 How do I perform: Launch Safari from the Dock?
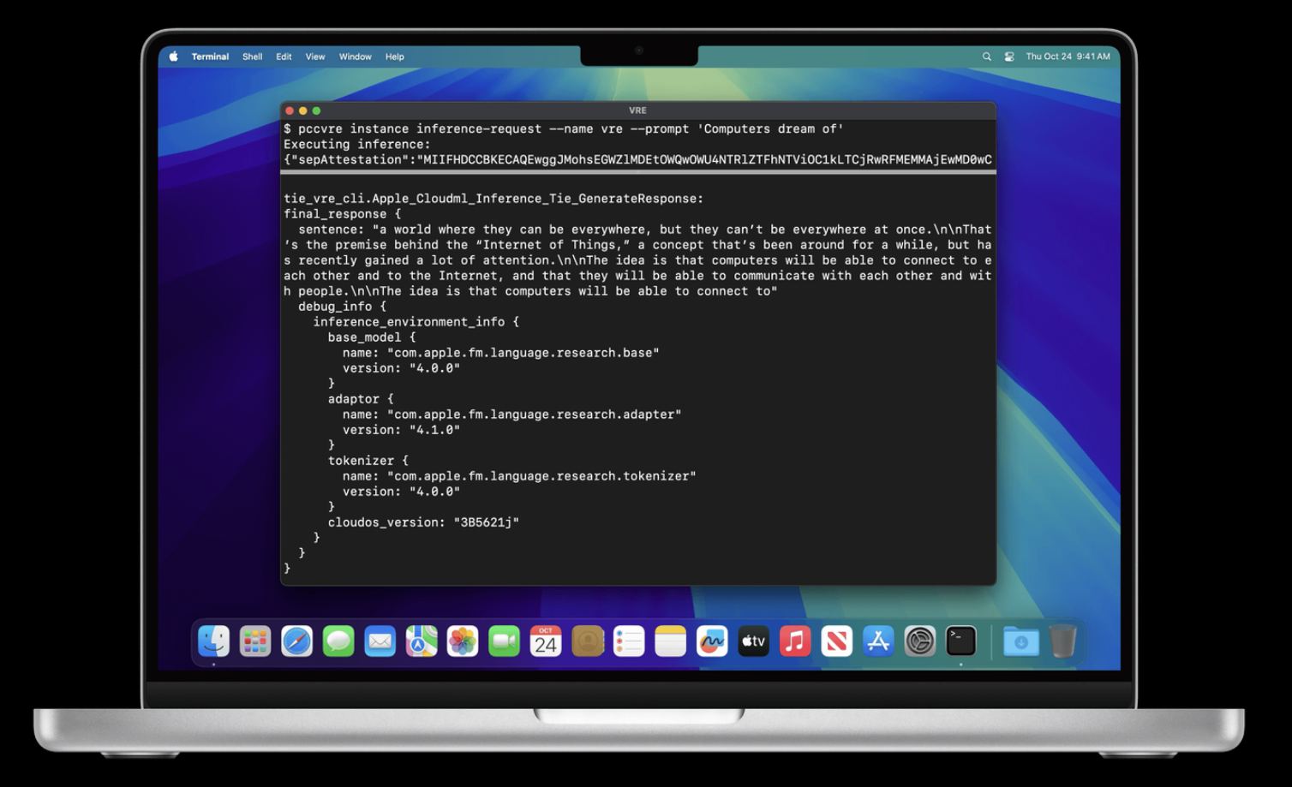pyautogui.click(x=297, y=641)
